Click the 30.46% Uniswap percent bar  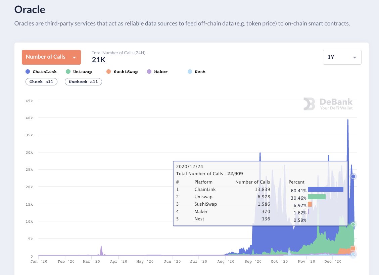pos(317,197)
